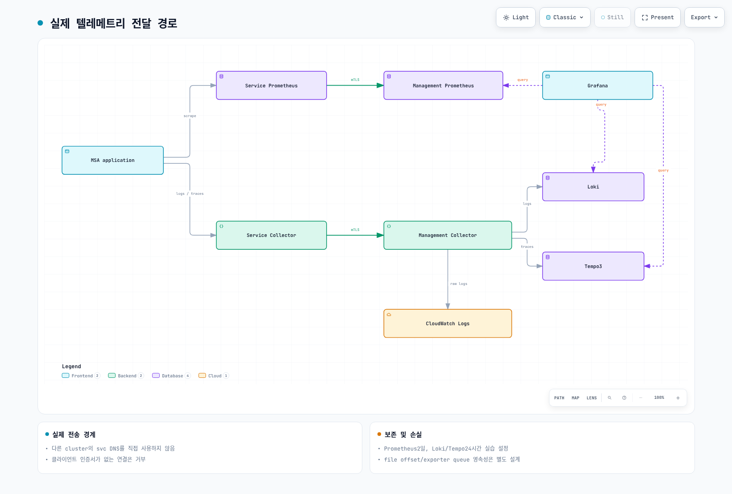Zoom in with the plus icon

pos(678,398)
